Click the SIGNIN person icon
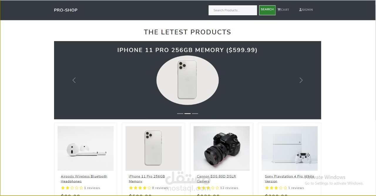This screenshot has height=196, width=376. coord(300,10)
